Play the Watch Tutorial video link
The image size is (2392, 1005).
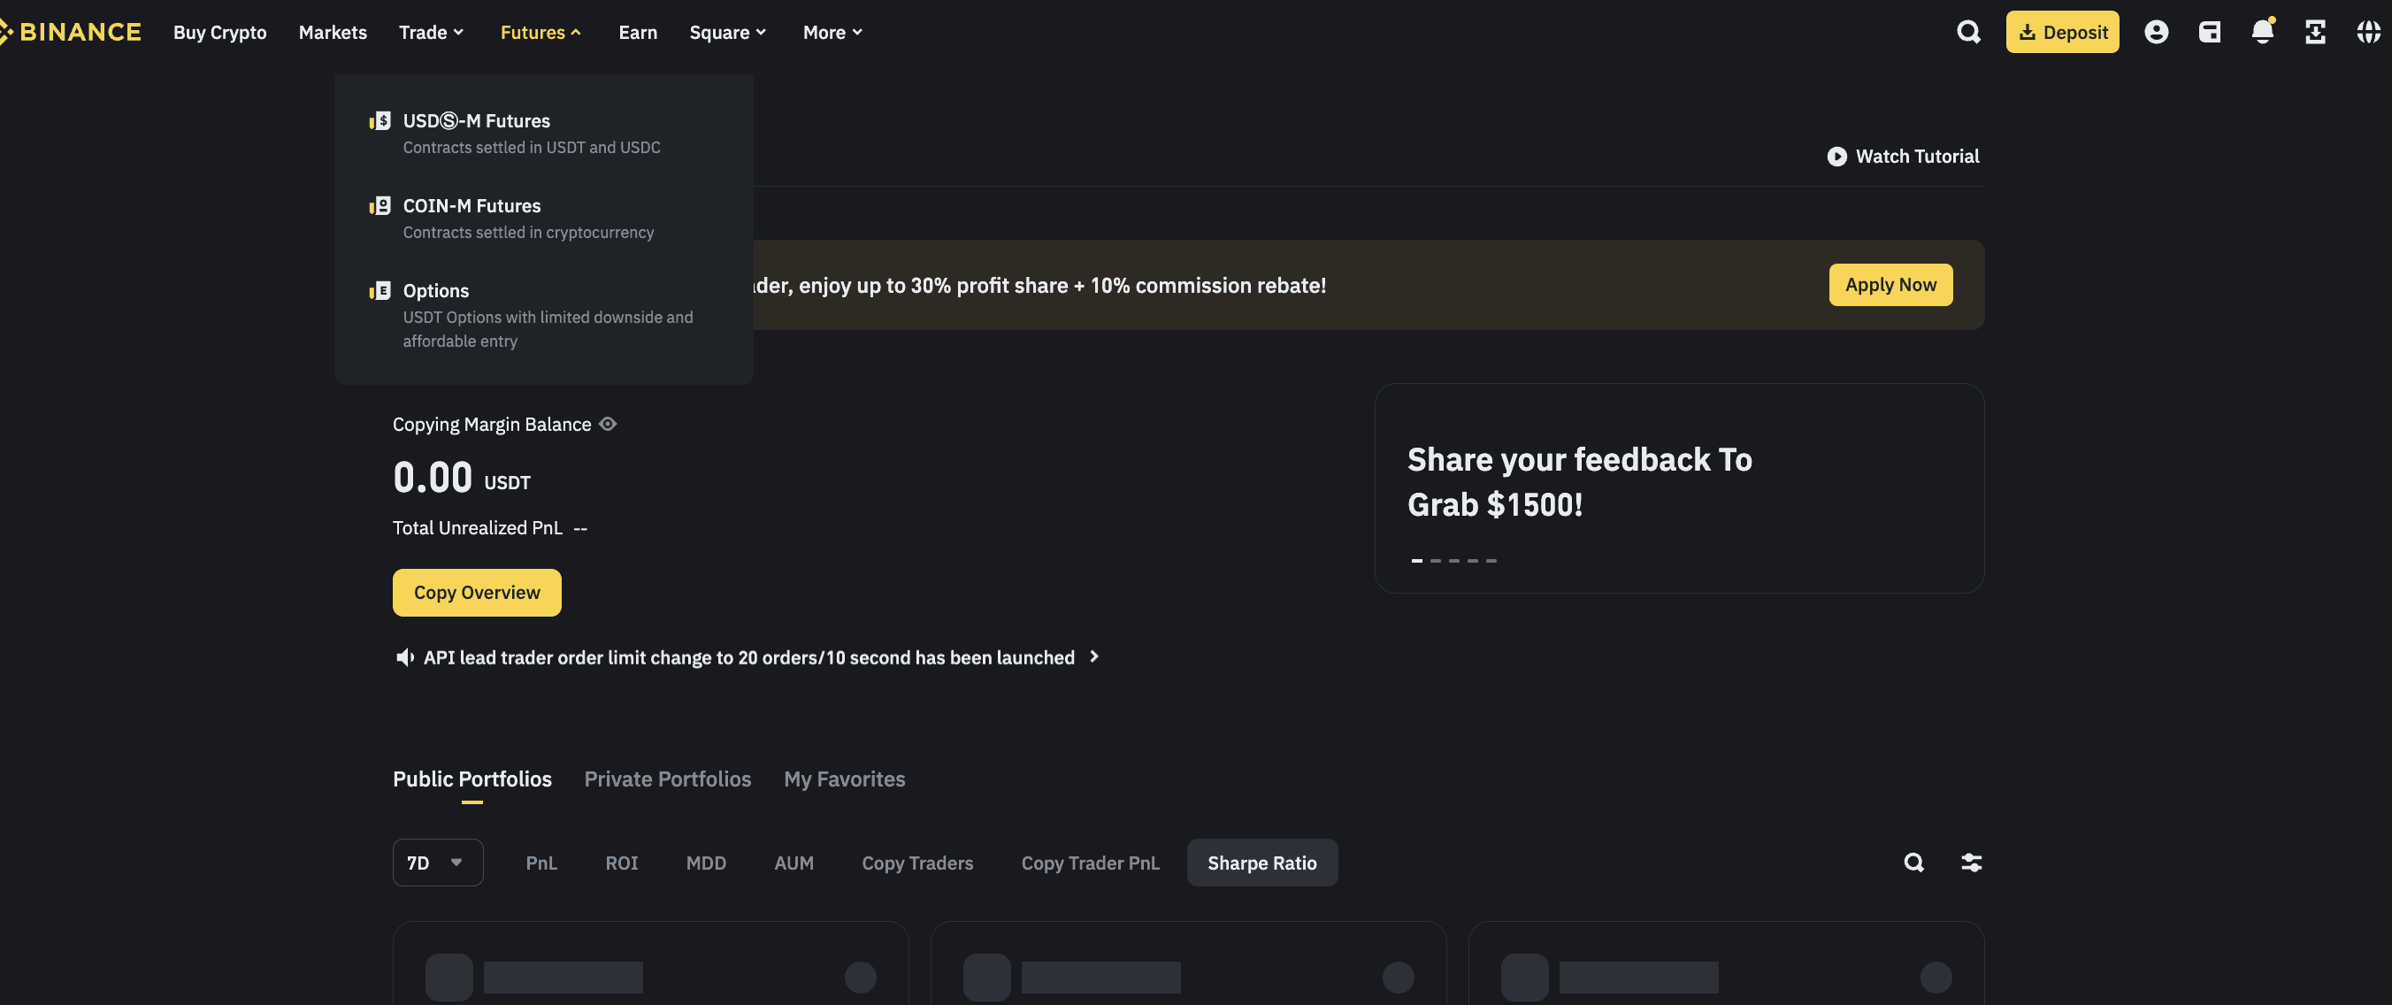[x=1903, y=156]
